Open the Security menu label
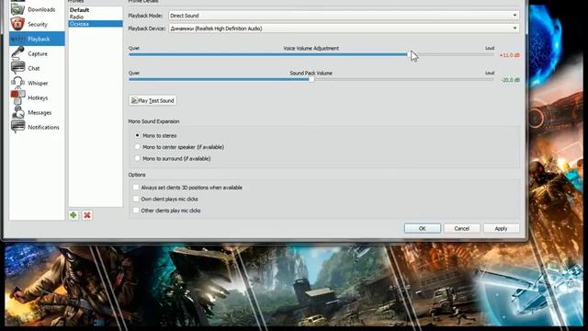This screenshot has height=331, width=588. coord(38,25)
